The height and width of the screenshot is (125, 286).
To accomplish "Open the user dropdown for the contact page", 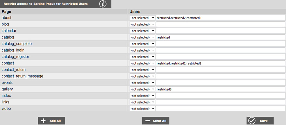I will click(x=142, y=63).
